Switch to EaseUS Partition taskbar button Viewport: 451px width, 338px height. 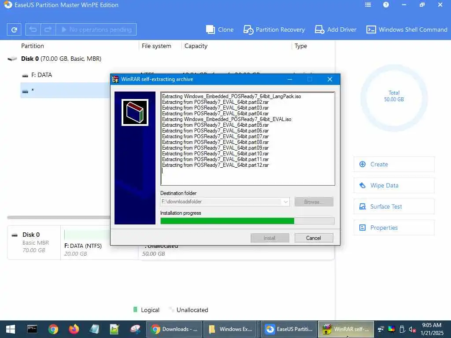[x=289, y=329]
